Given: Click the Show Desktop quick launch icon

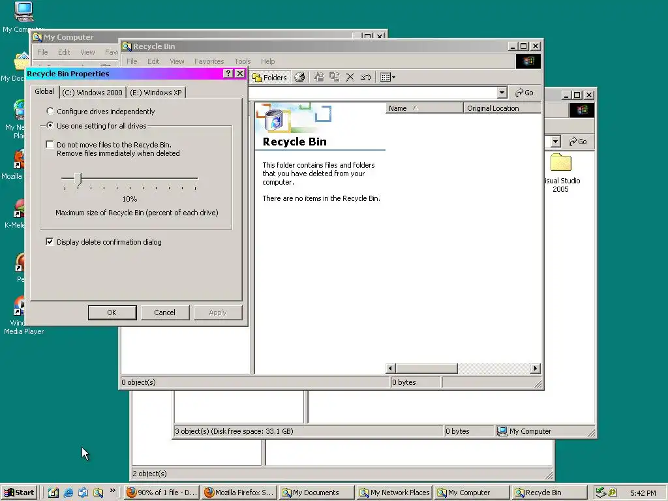Looking at the screenshot, I should click(53, 493).
